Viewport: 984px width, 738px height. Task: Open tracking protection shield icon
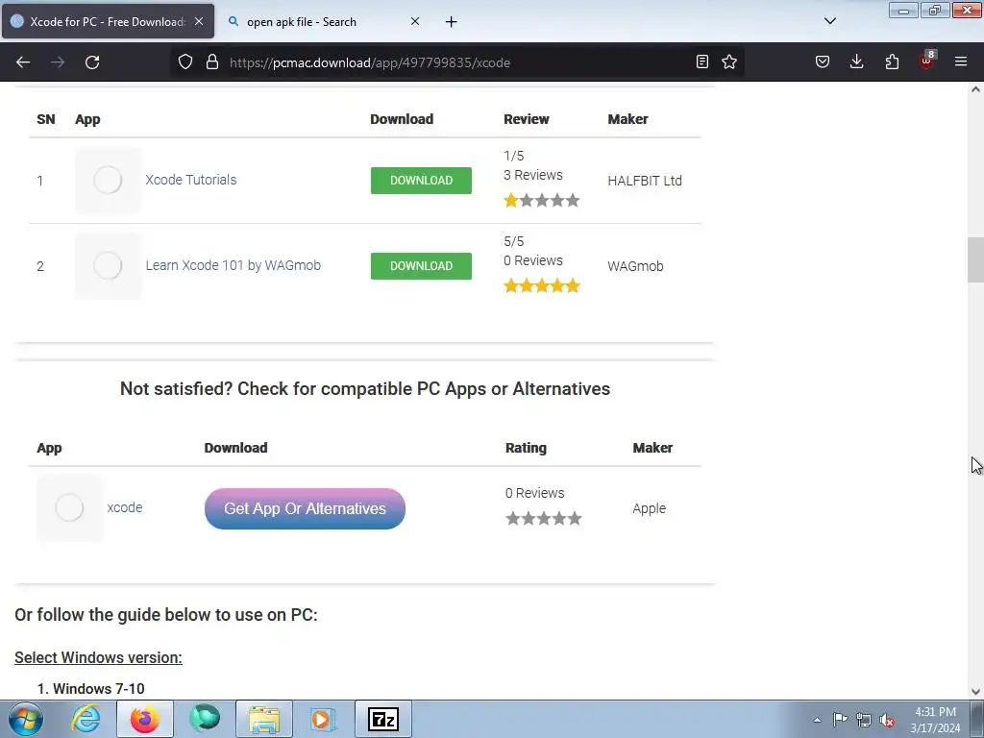point(185,62)
